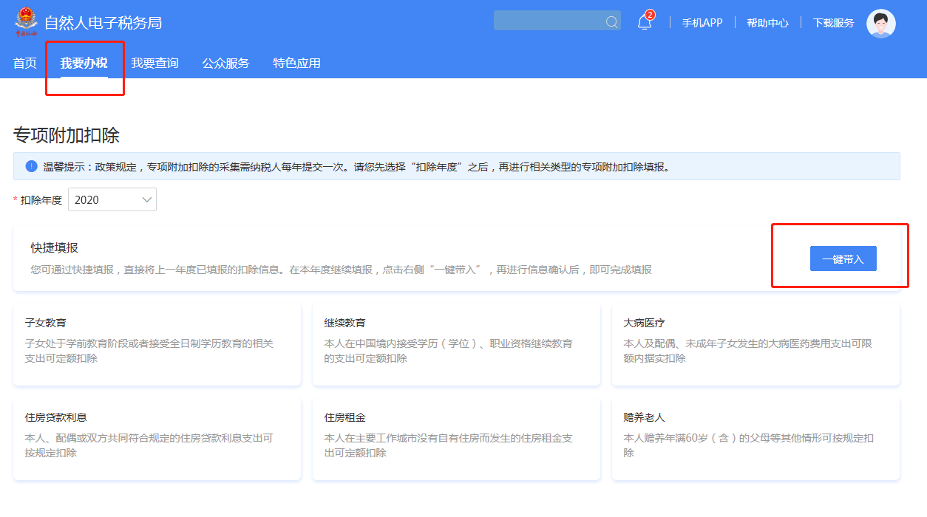Open the 大病医疗 deduction card
Viewport: 927px width, 517px height.
[x=755, y=343]
